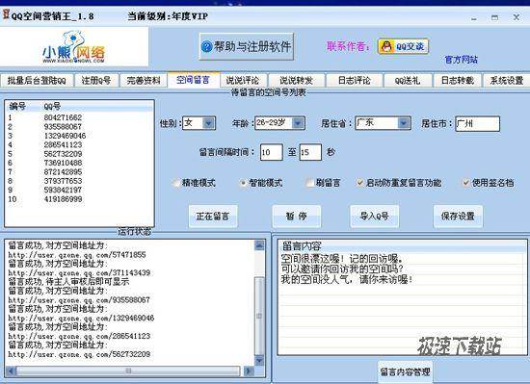Click log horizontal scroll left arrow
Viewport: 530px width, 384px height.
[12, 371]
